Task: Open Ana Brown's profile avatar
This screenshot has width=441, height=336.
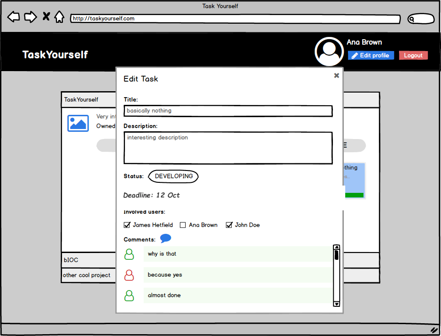Action: click(x=329, y=52)
